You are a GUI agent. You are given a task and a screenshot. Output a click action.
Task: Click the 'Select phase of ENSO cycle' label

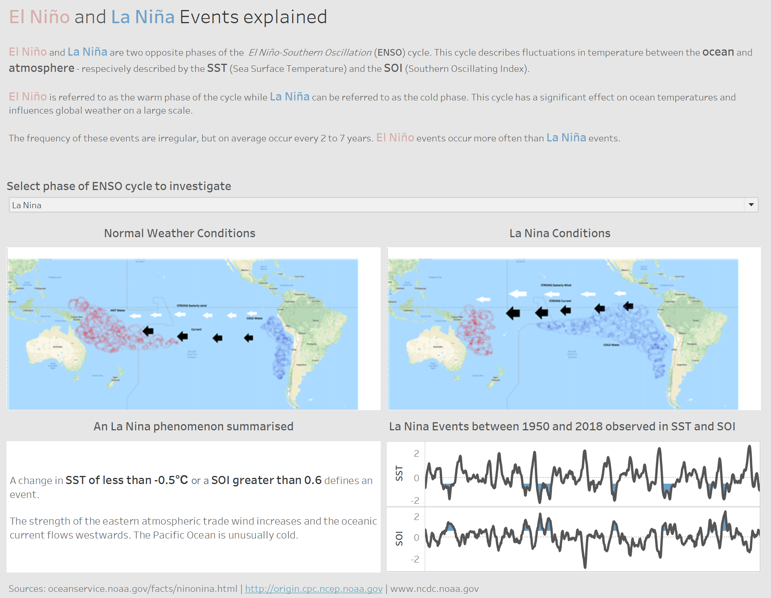119,186
